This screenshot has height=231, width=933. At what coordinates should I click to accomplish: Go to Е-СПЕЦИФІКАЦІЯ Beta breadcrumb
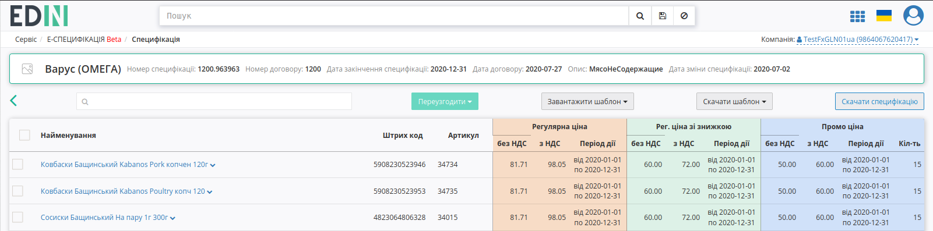(x=84, y=40)
